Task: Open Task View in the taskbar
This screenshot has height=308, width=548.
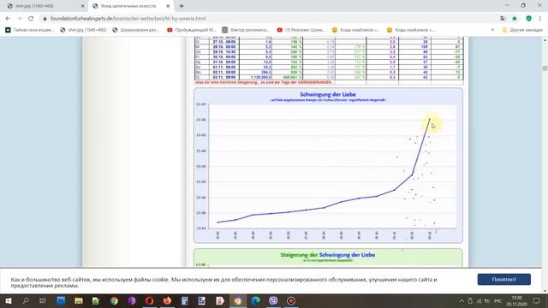Action: (43, 300)
